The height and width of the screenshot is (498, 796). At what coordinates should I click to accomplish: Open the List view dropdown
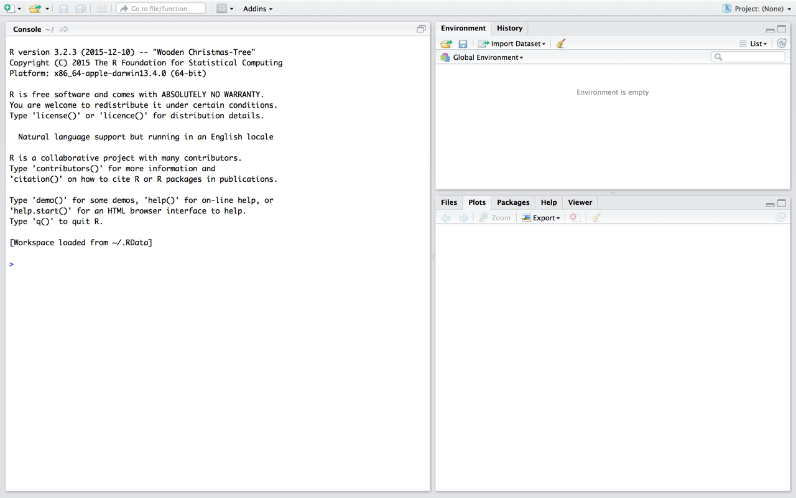tap(753, 44)
